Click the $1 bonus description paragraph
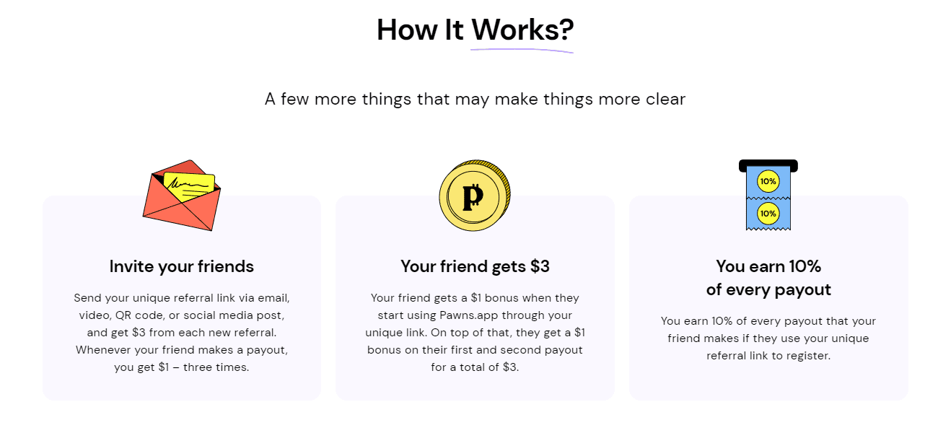Screen dimensions: 951x433 tap(475, 333)
